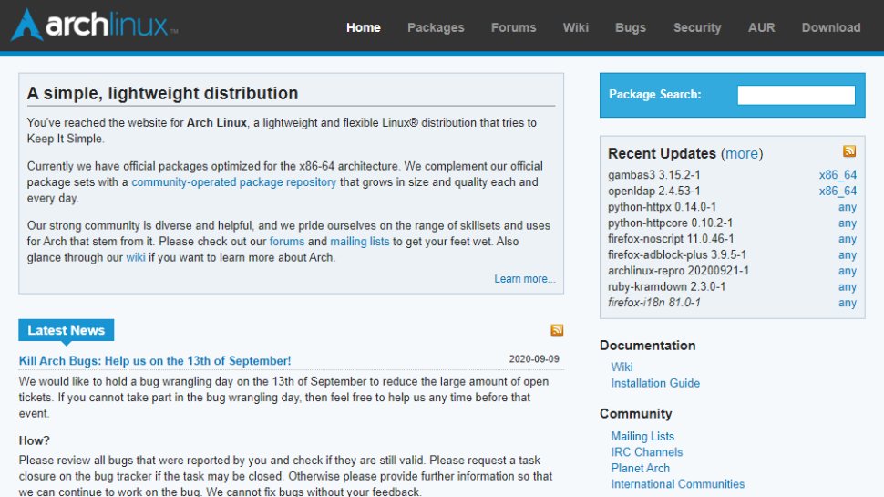Open 'Kill Arch Bugs' news headline
884x497 pixels.
[155, 361]
